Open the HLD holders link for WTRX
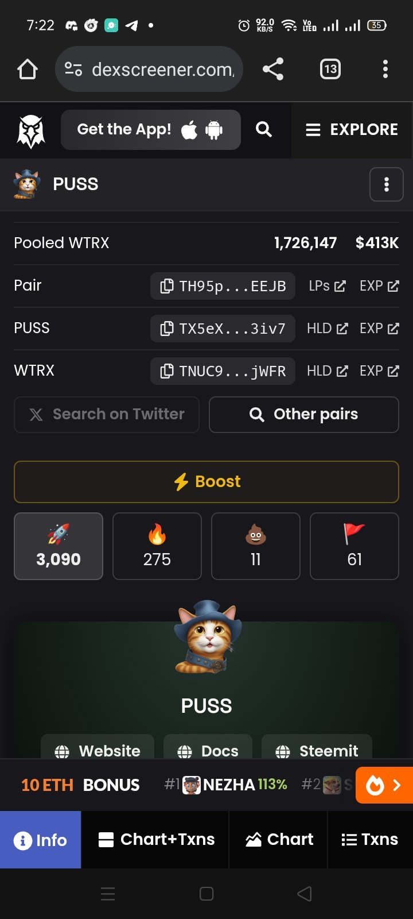This screenshot has height=919, width=413. click(327, 371)
